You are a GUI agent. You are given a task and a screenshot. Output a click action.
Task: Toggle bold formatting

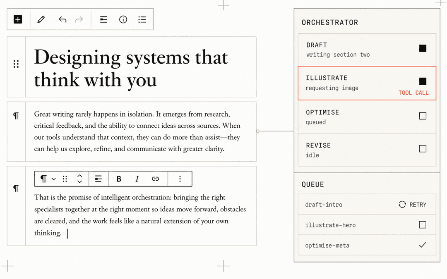pyautogui.click(x=119, y=179)
